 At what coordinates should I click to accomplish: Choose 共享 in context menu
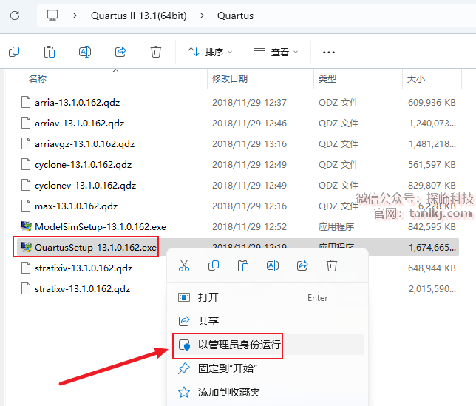tap(268, 321)
